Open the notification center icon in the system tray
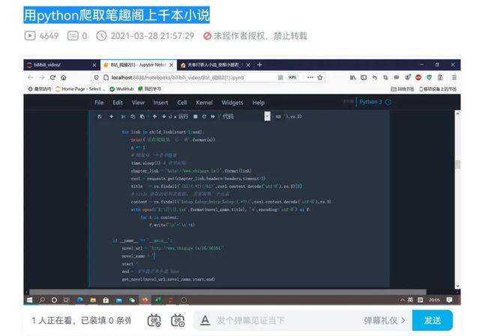 click(x=449, y=300)
